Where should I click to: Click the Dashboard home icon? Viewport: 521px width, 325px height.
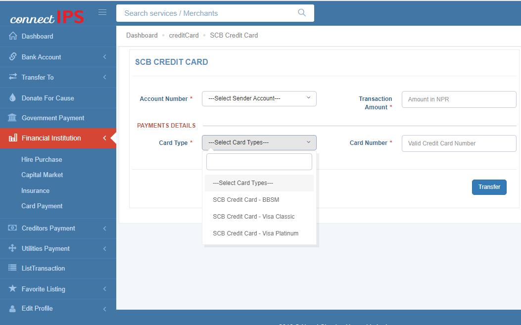coord(13,36)
